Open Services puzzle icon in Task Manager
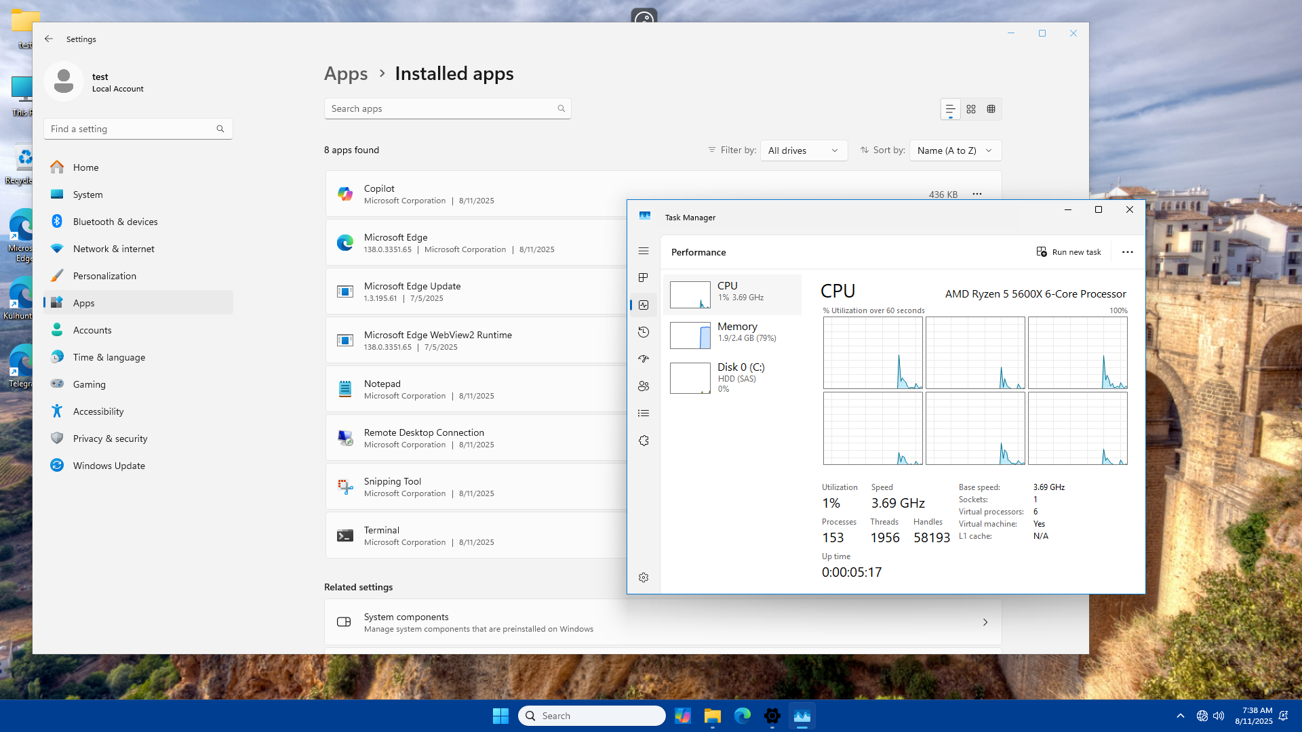The image size is (1302, 732). (644, 441)
